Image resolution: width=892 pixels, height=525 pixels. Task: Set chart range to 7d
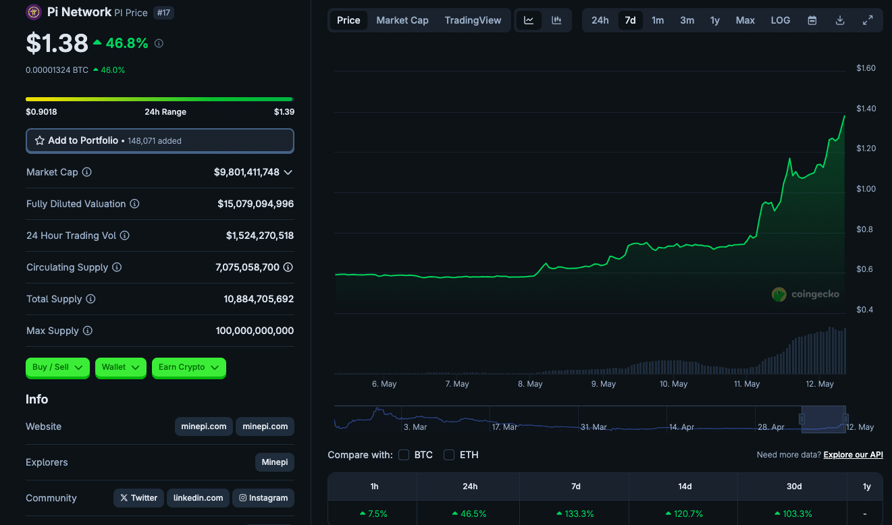630,20
